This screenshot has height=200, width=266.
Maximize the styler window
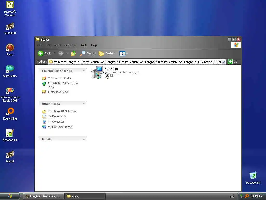(234, 40)
